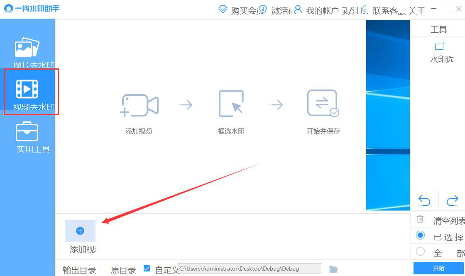Click the diamond 购买会员 icon

(223, 9)
